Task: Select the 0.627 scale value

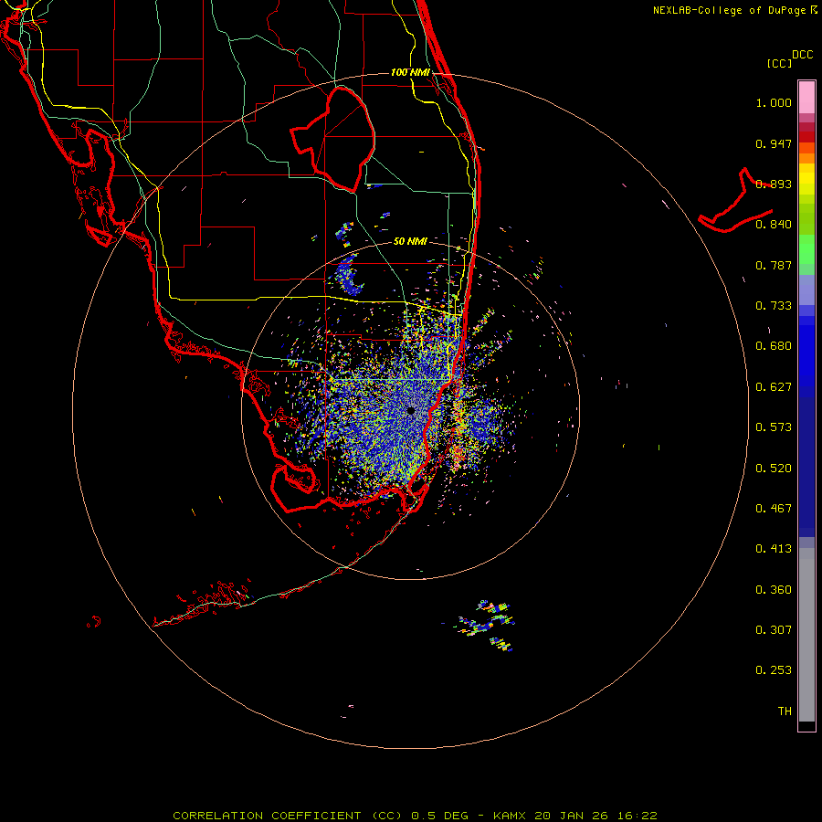Action: [774, 387]
